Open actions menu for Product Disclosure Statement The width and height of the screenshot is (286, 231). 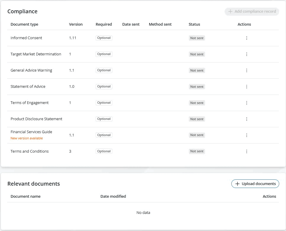(247, 119)
